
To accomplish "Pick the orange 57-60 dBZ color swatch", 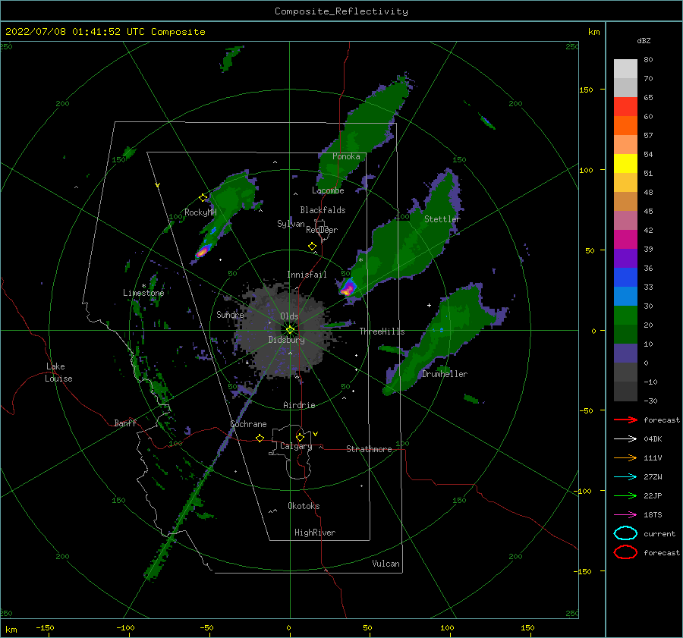I will [625, 125].
